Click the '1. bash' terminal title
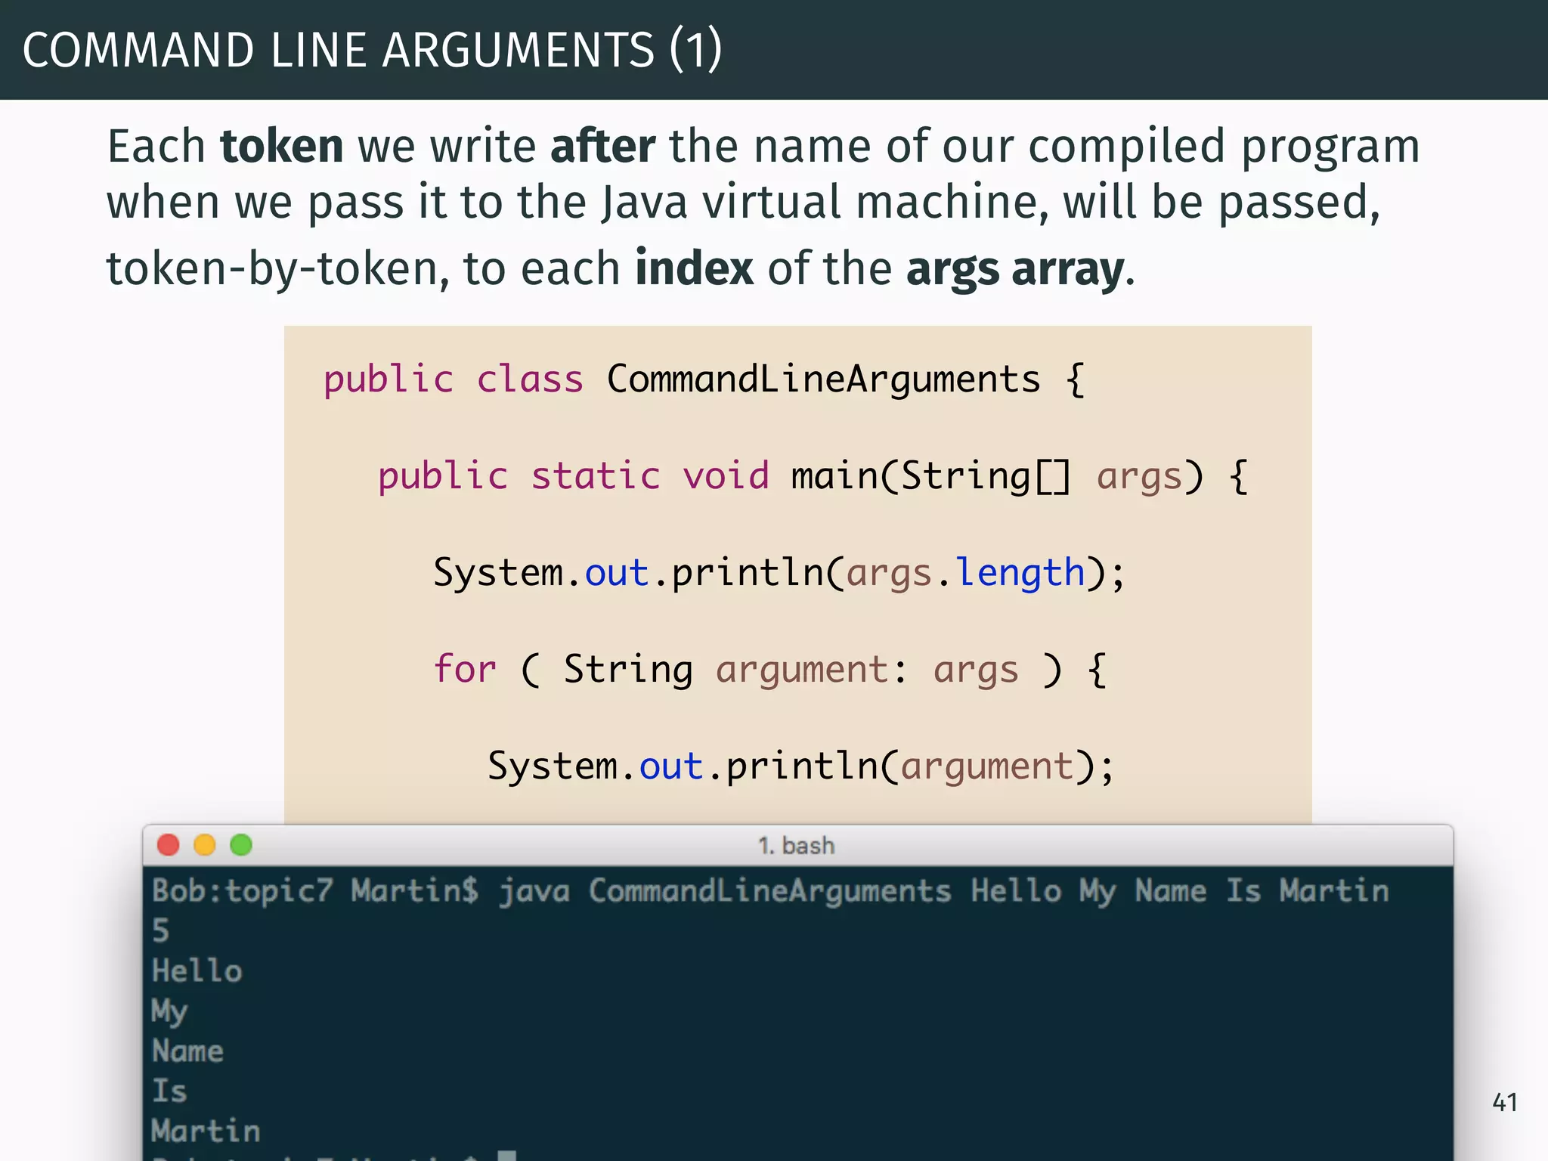 [x=797, y=845]
